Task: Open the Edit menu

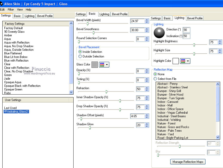Action: click(2, 10)
